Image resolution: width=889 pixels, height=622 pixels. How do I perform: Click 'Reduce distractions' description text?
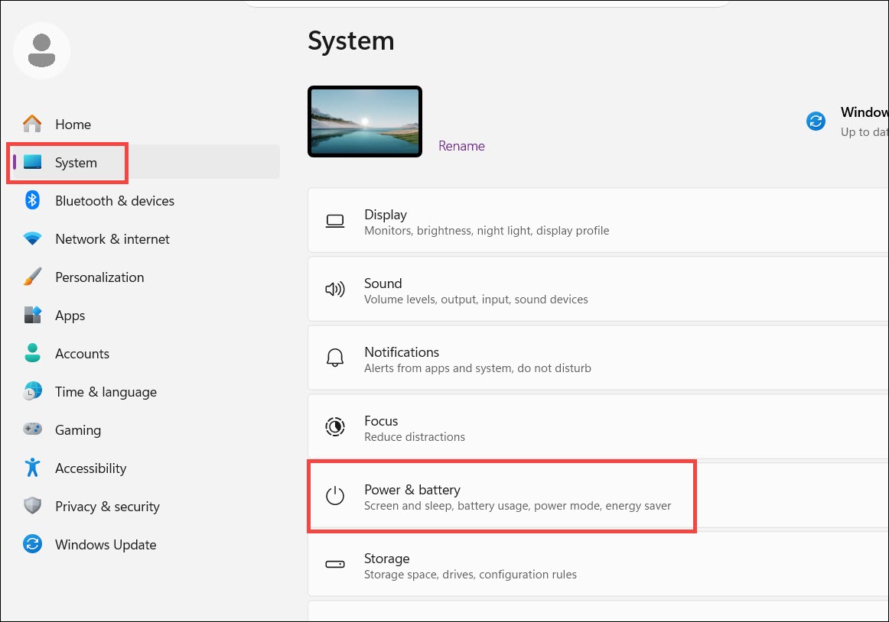point(415,437)
